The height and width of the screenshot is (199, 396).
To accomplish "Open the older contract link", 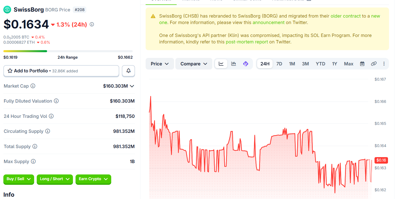I will coord(346,16).
